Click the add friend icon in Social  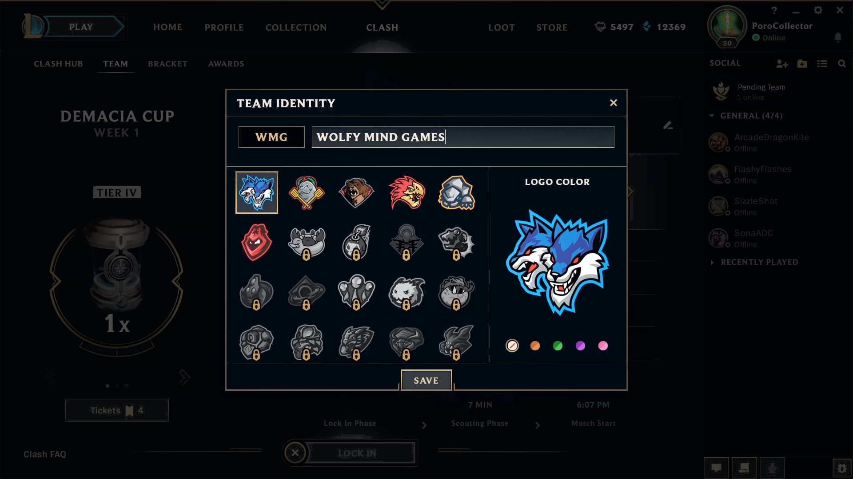click(782, 64)
